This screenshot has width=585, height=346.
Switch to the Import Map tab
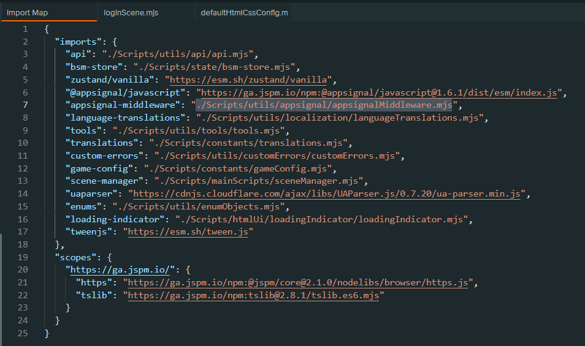pyautogui.click(x=28, y=13)
